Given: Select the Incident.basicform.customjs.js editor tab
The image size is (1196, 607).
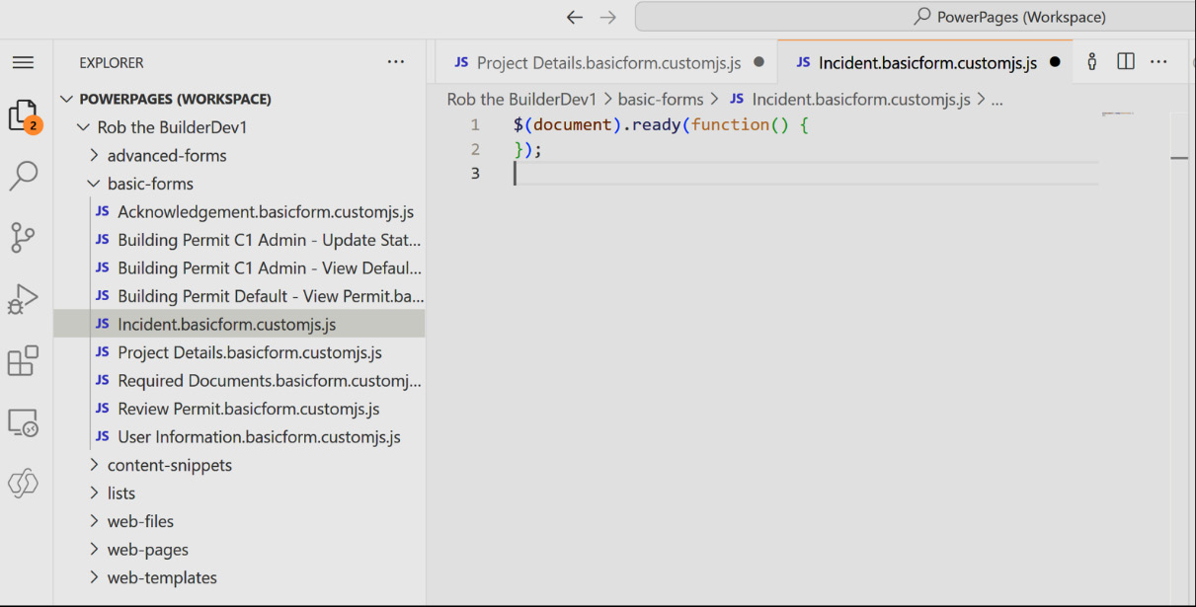Looking at the screenshot, I should pos(925,62).
